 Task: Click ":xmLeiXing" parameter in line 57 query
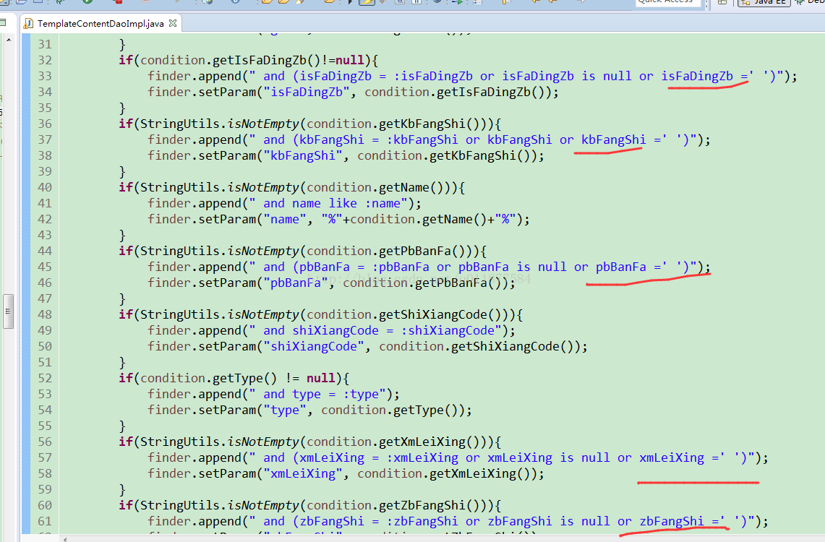422,458
